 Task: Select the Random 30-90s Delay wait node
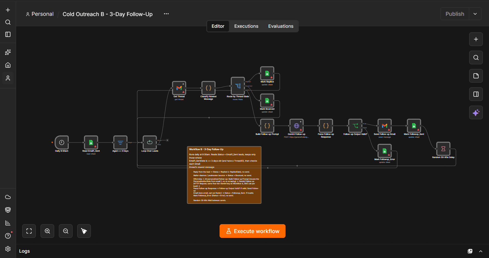(x=443, y=149)
